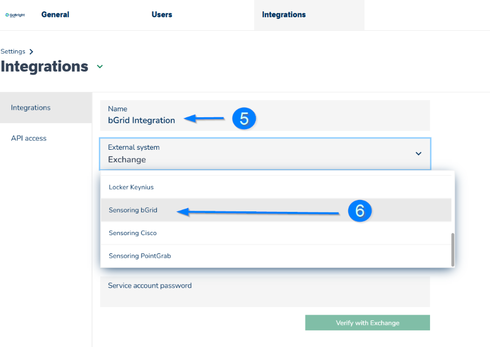The image size is (490, 347).
Task: Click the breadcrumb arrow after Settings
Action: coord(31,51)
